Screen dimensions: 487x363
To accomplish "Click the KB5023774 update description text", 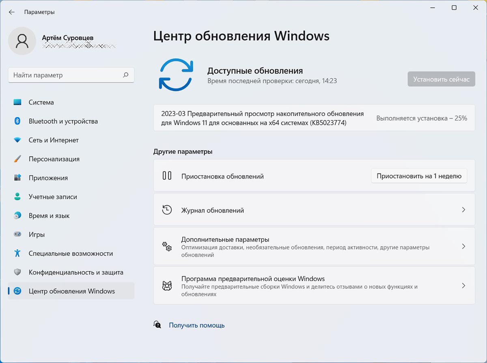I will (262, 118).
